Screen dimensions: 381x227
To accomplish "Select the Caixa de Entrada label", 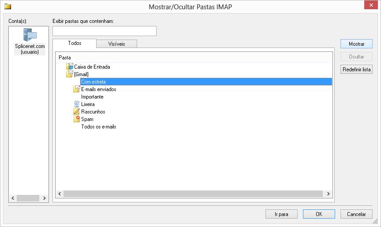I will click(92, 67).
